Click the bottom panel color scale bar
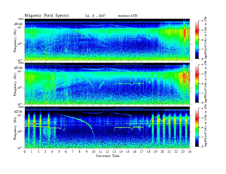The image size is (226, 174). (197, 127)
